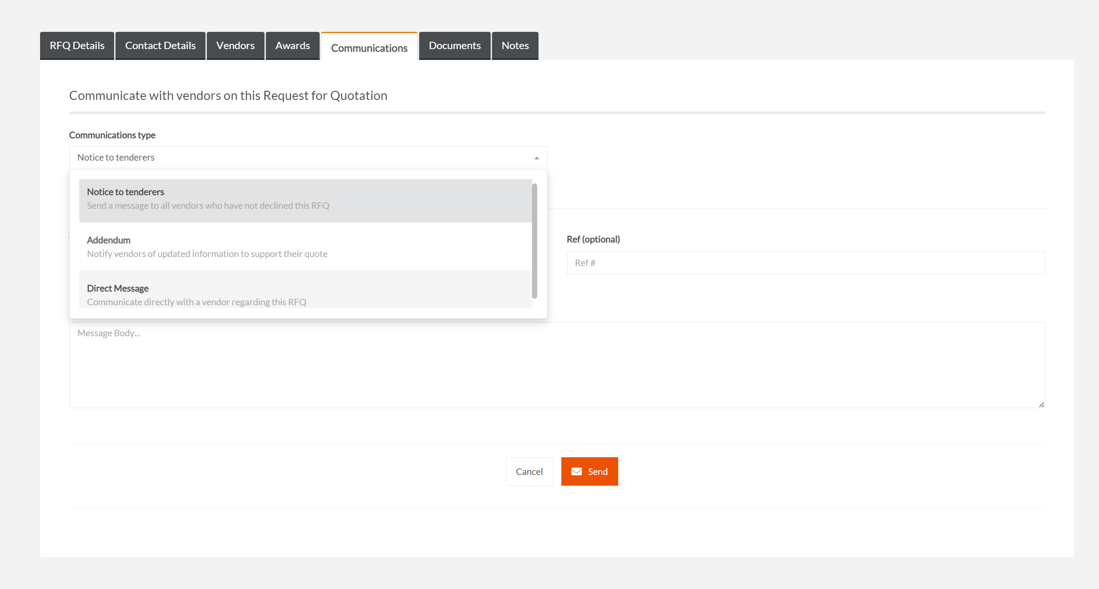
Task: Open the Communications type select box
Action: tap(302, 158)
